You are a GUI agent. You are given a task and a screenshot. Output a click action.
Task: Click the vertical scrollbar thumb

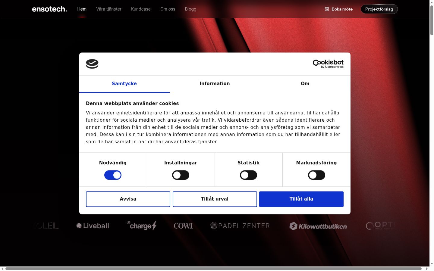click(x=432, y=20)
